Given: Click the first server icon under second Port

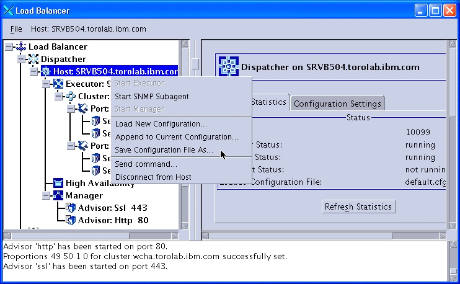Looking at the screenshot, I should 95,158.
